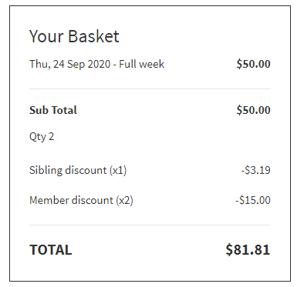Click the Sub Total label
This screenshot has width=297, height=287.
[x=53, y=110]
